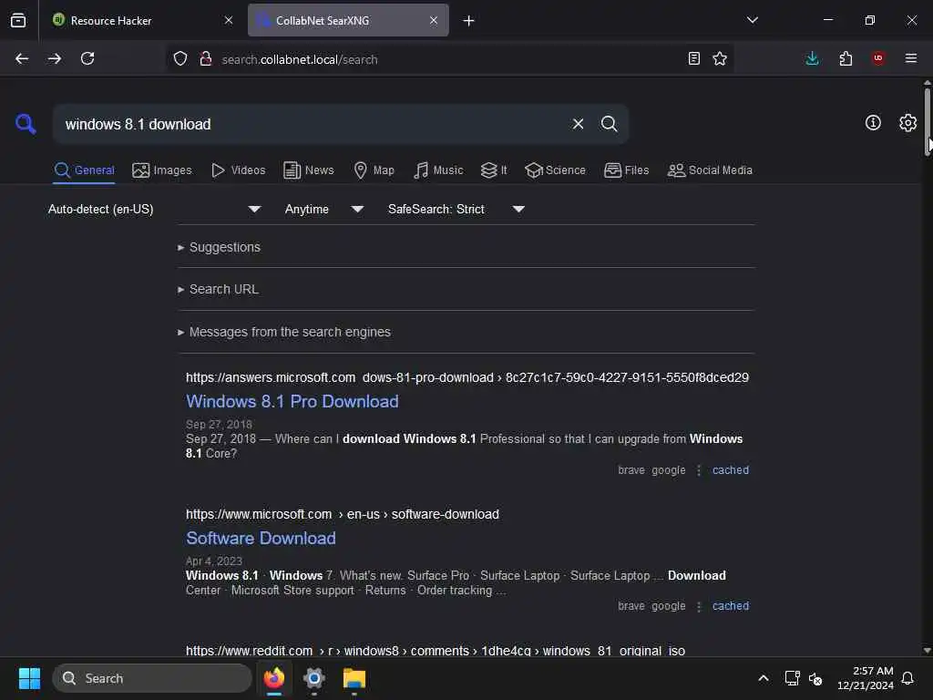Open the Firefox View icon

coord(18,20)
